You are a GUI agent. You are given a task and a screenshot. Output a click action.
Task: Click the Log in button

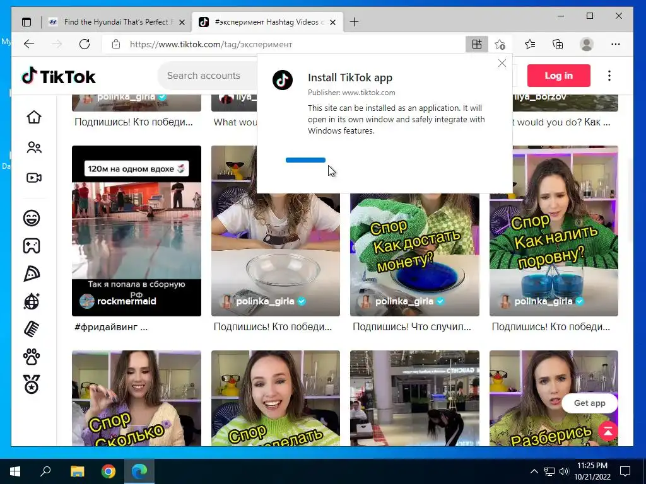559,76
